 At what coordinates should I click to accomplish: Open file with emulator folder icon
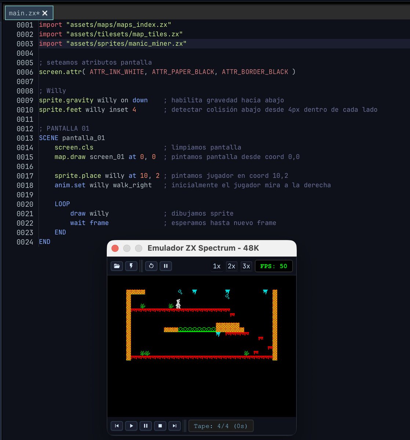117,266
